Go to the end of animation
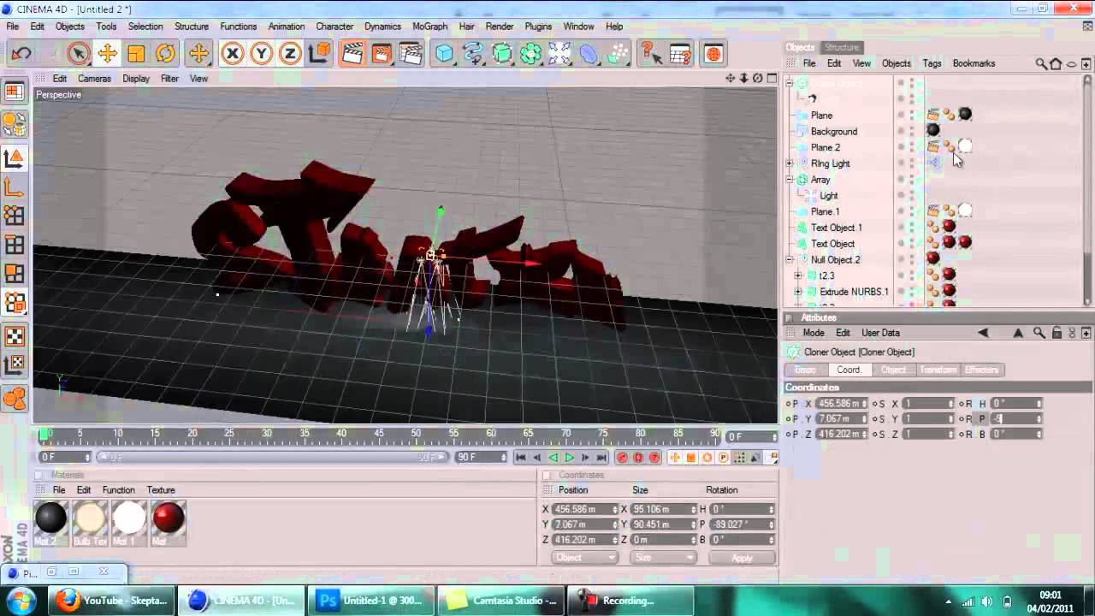Viewport: 1095px width, 616px height. (x=602, y=458)
